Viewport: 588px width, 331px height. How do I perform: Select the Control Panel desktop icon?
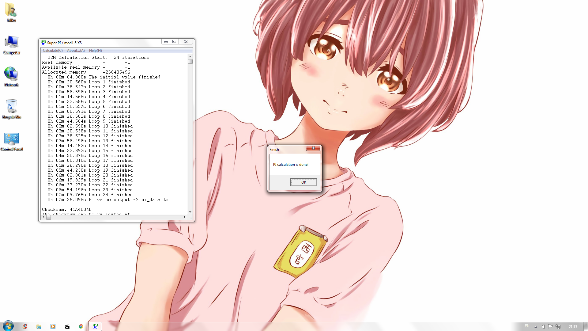[12, 141]
